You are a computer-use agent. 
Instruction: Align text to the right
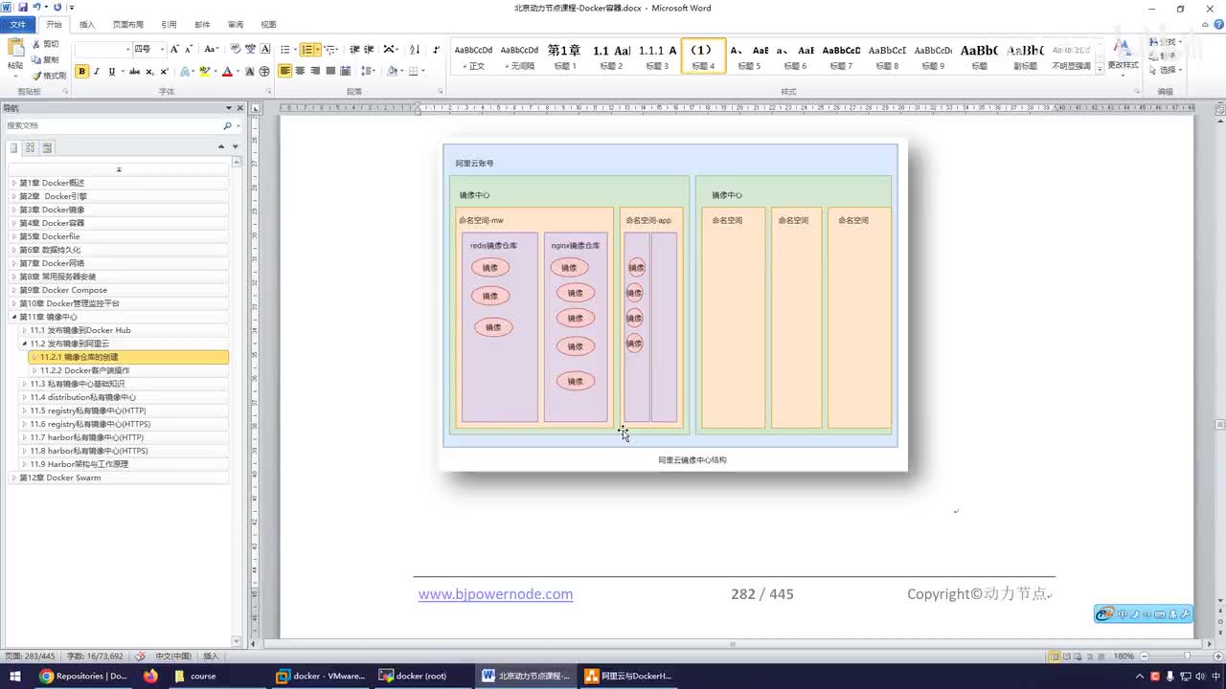(315, 71)
